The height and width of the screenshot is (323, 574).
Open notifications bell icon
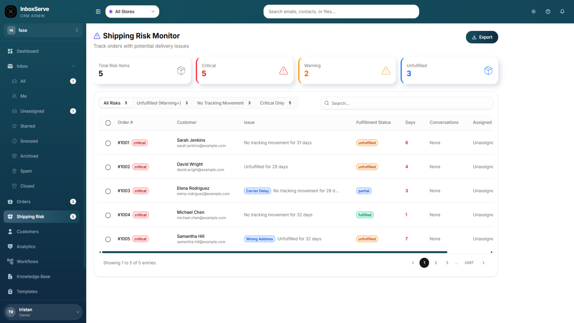[x=562, y=11]
